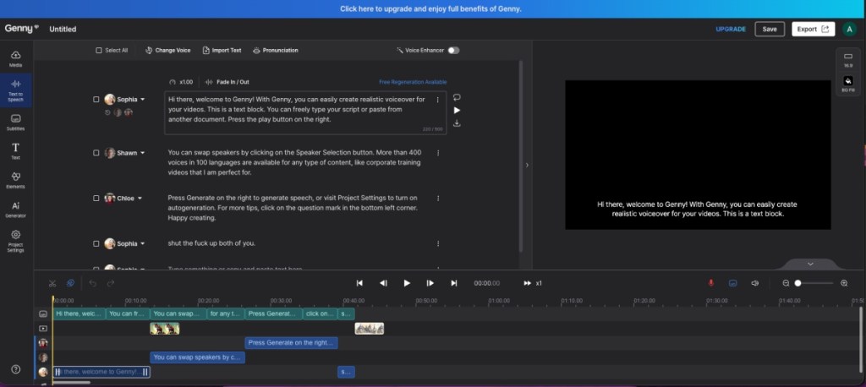The image size is (866, 387).
Task: Set the 16:9 aspect ratio option
Action: 847,60
